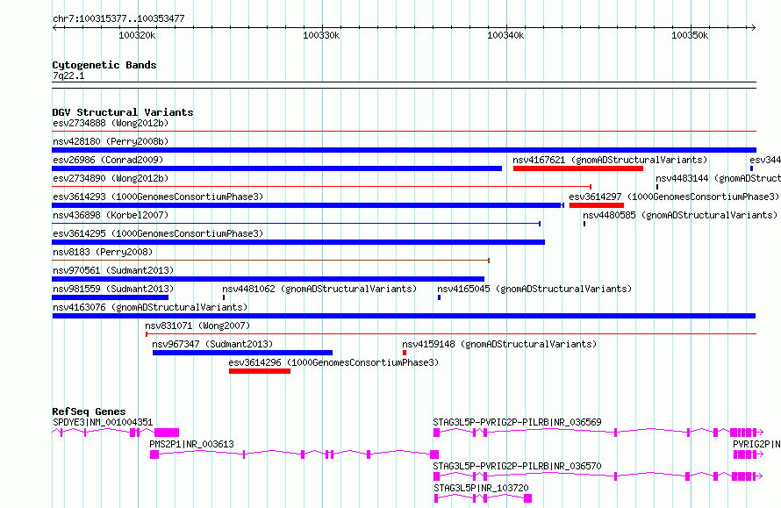The height and width of the screenshot is (508, 781).
Task: Click the 100320k ruler tick label
Action: pyautogui.click(x=137, y=35)
